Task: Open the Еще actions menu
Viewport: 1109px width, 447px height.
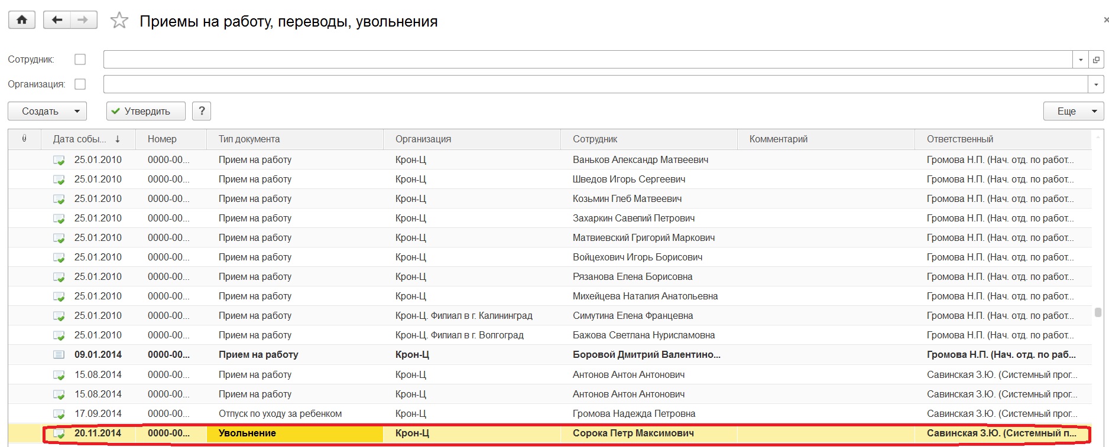Action: [x=1073, y=111]
